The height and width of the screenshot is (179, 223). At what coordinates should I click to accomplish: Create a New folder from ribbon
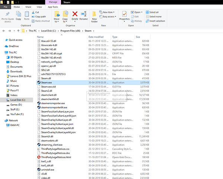click(x=94, y=17)
